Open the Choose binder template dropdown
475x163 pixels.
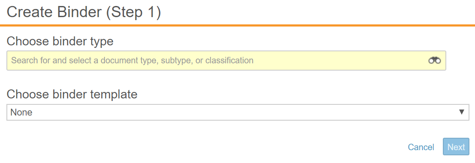click(x=238, y=112)
